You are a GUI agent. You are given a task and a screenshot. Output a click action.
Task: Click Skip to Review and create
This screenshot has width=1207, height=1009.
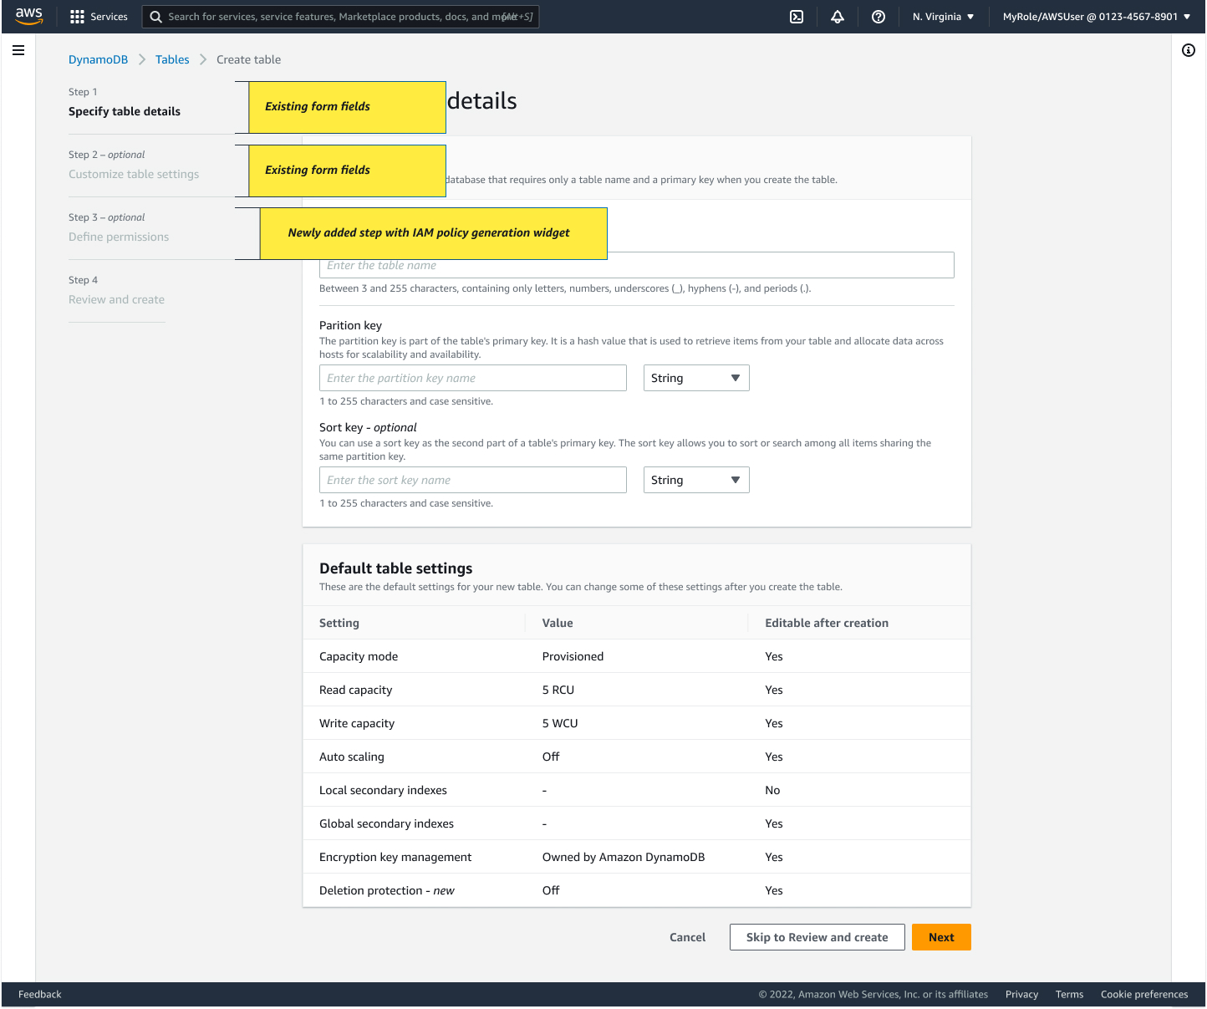tap(817, 937)
